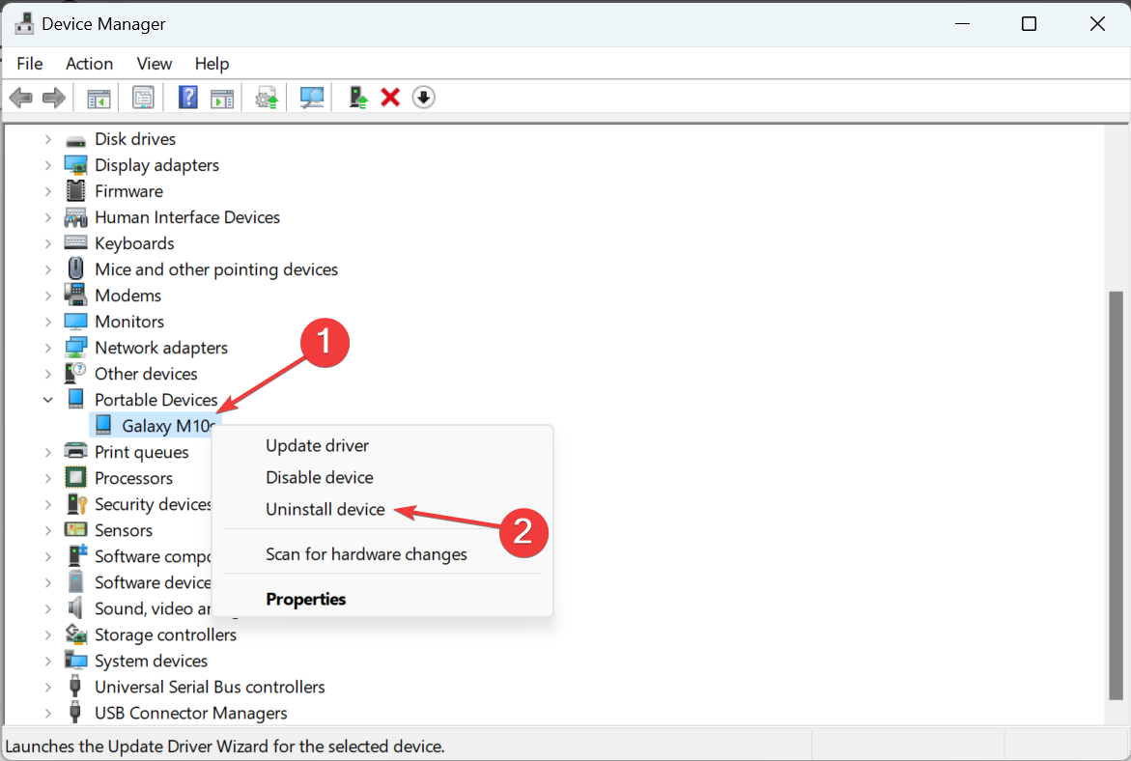Click the Update device driver toolbar icon
The width and height of the screenshot is (1131, 761).
click(x=267, y=99)
